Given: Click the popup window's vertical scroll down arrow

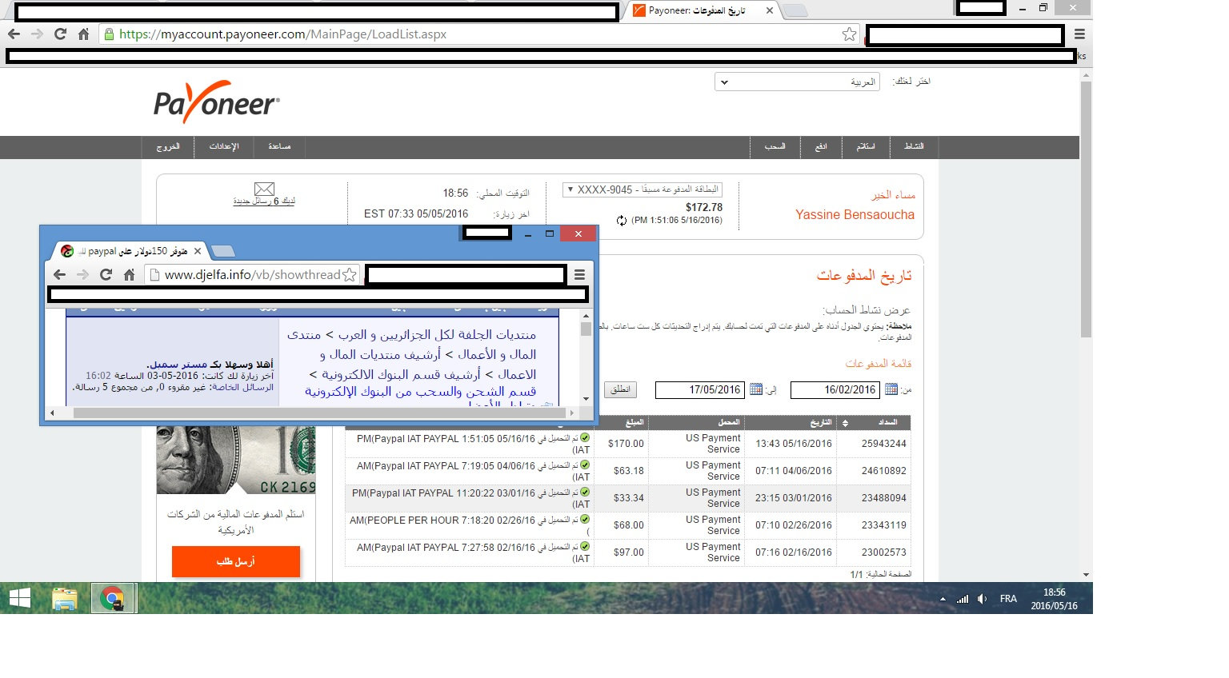Looking at the screenshot, I should point(586,398).
